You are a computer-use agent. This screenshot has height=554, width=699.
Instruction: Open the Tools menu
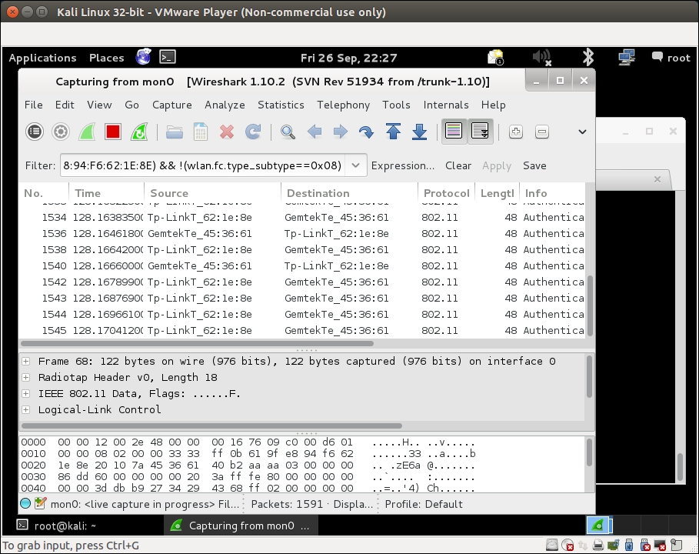click(396, 105)
